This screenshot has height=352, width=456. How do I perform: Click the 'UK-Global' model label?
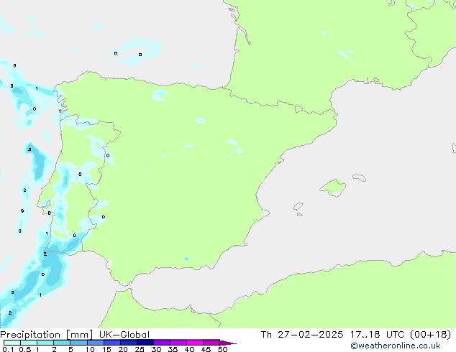(x=124, y=335)
